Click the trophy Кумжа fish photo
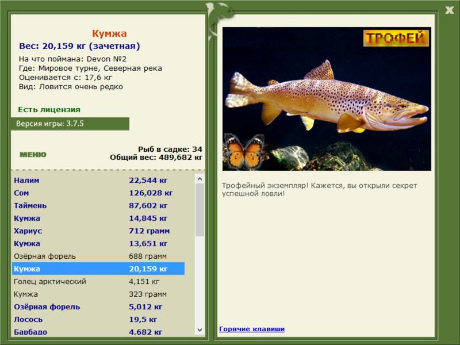 click(x=327, y=99)
